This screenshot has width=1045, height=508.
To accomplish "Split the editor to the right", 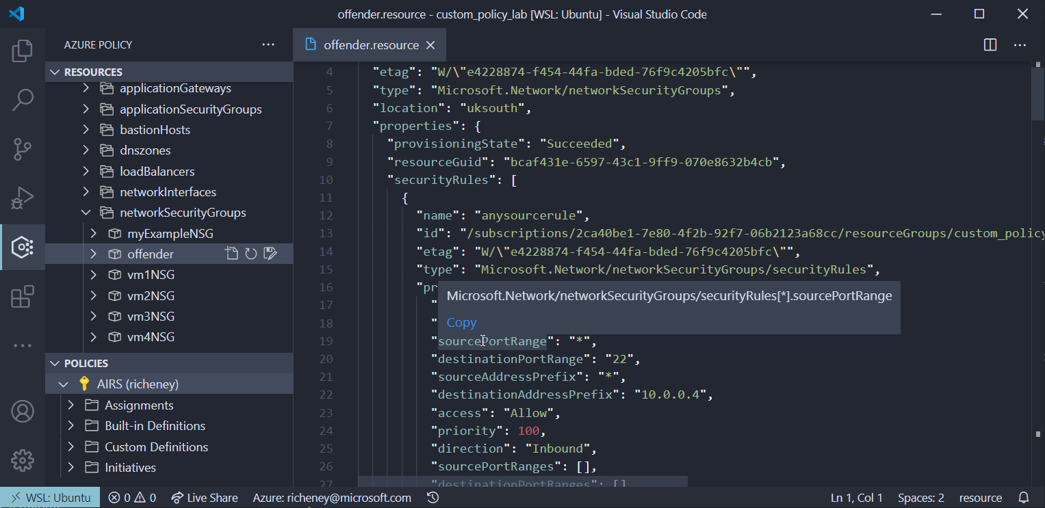I will [990, 45].
